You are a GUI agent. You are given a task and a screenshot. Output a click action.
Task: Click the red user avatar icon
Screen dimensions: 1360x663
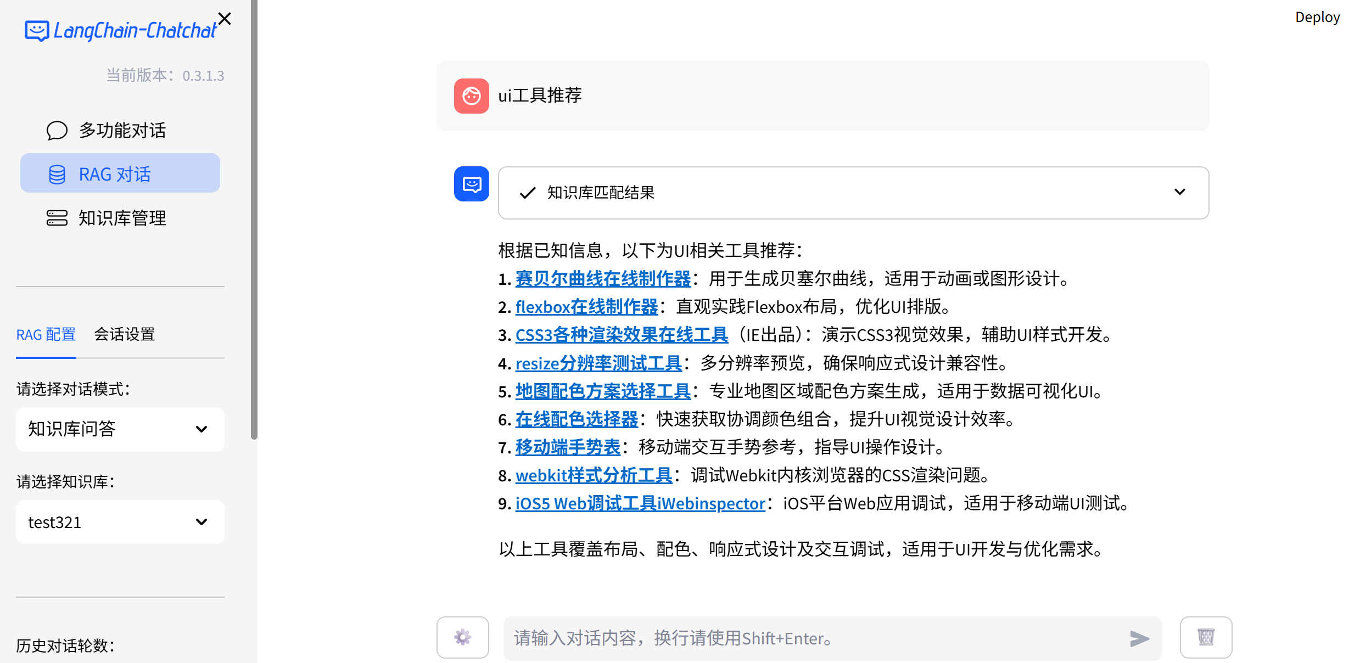pos(471,96)
